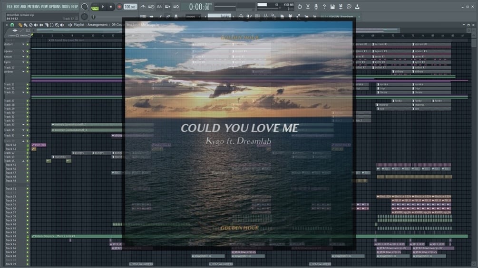The image size is (478, 268).
Task: Select the zoom tool in playlist
Action: [57, 25]
